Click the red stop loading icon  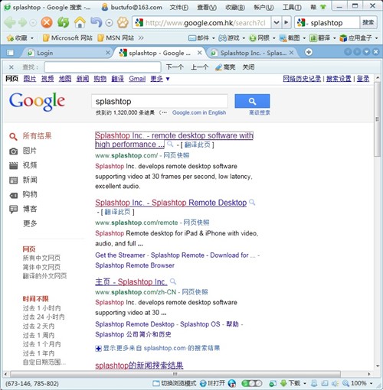[x=47, y=22]
